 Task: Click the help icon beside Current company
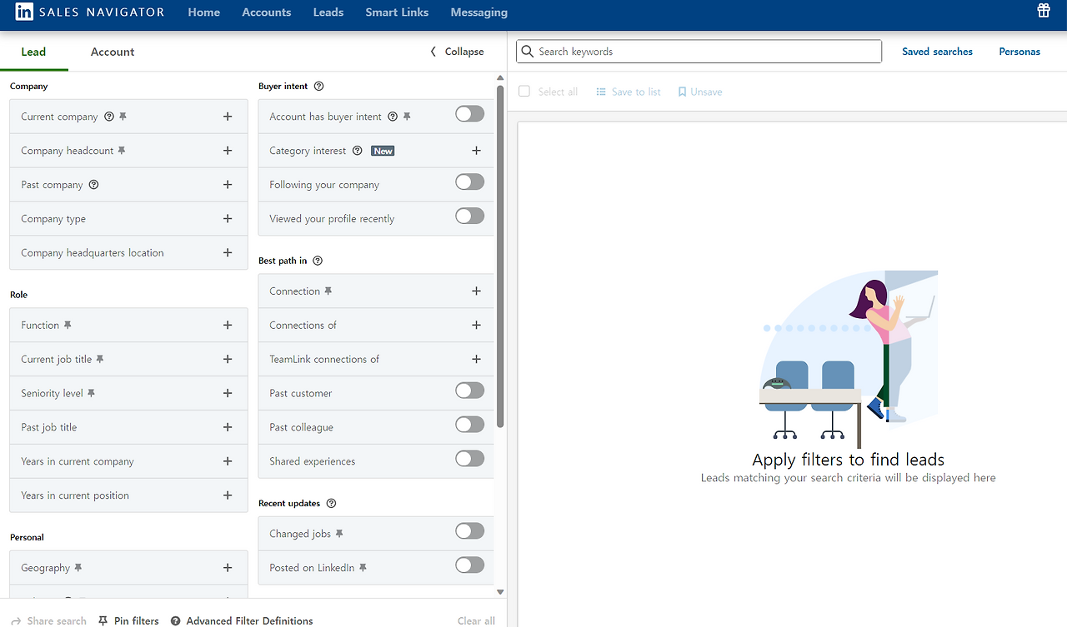coord(109,117)
